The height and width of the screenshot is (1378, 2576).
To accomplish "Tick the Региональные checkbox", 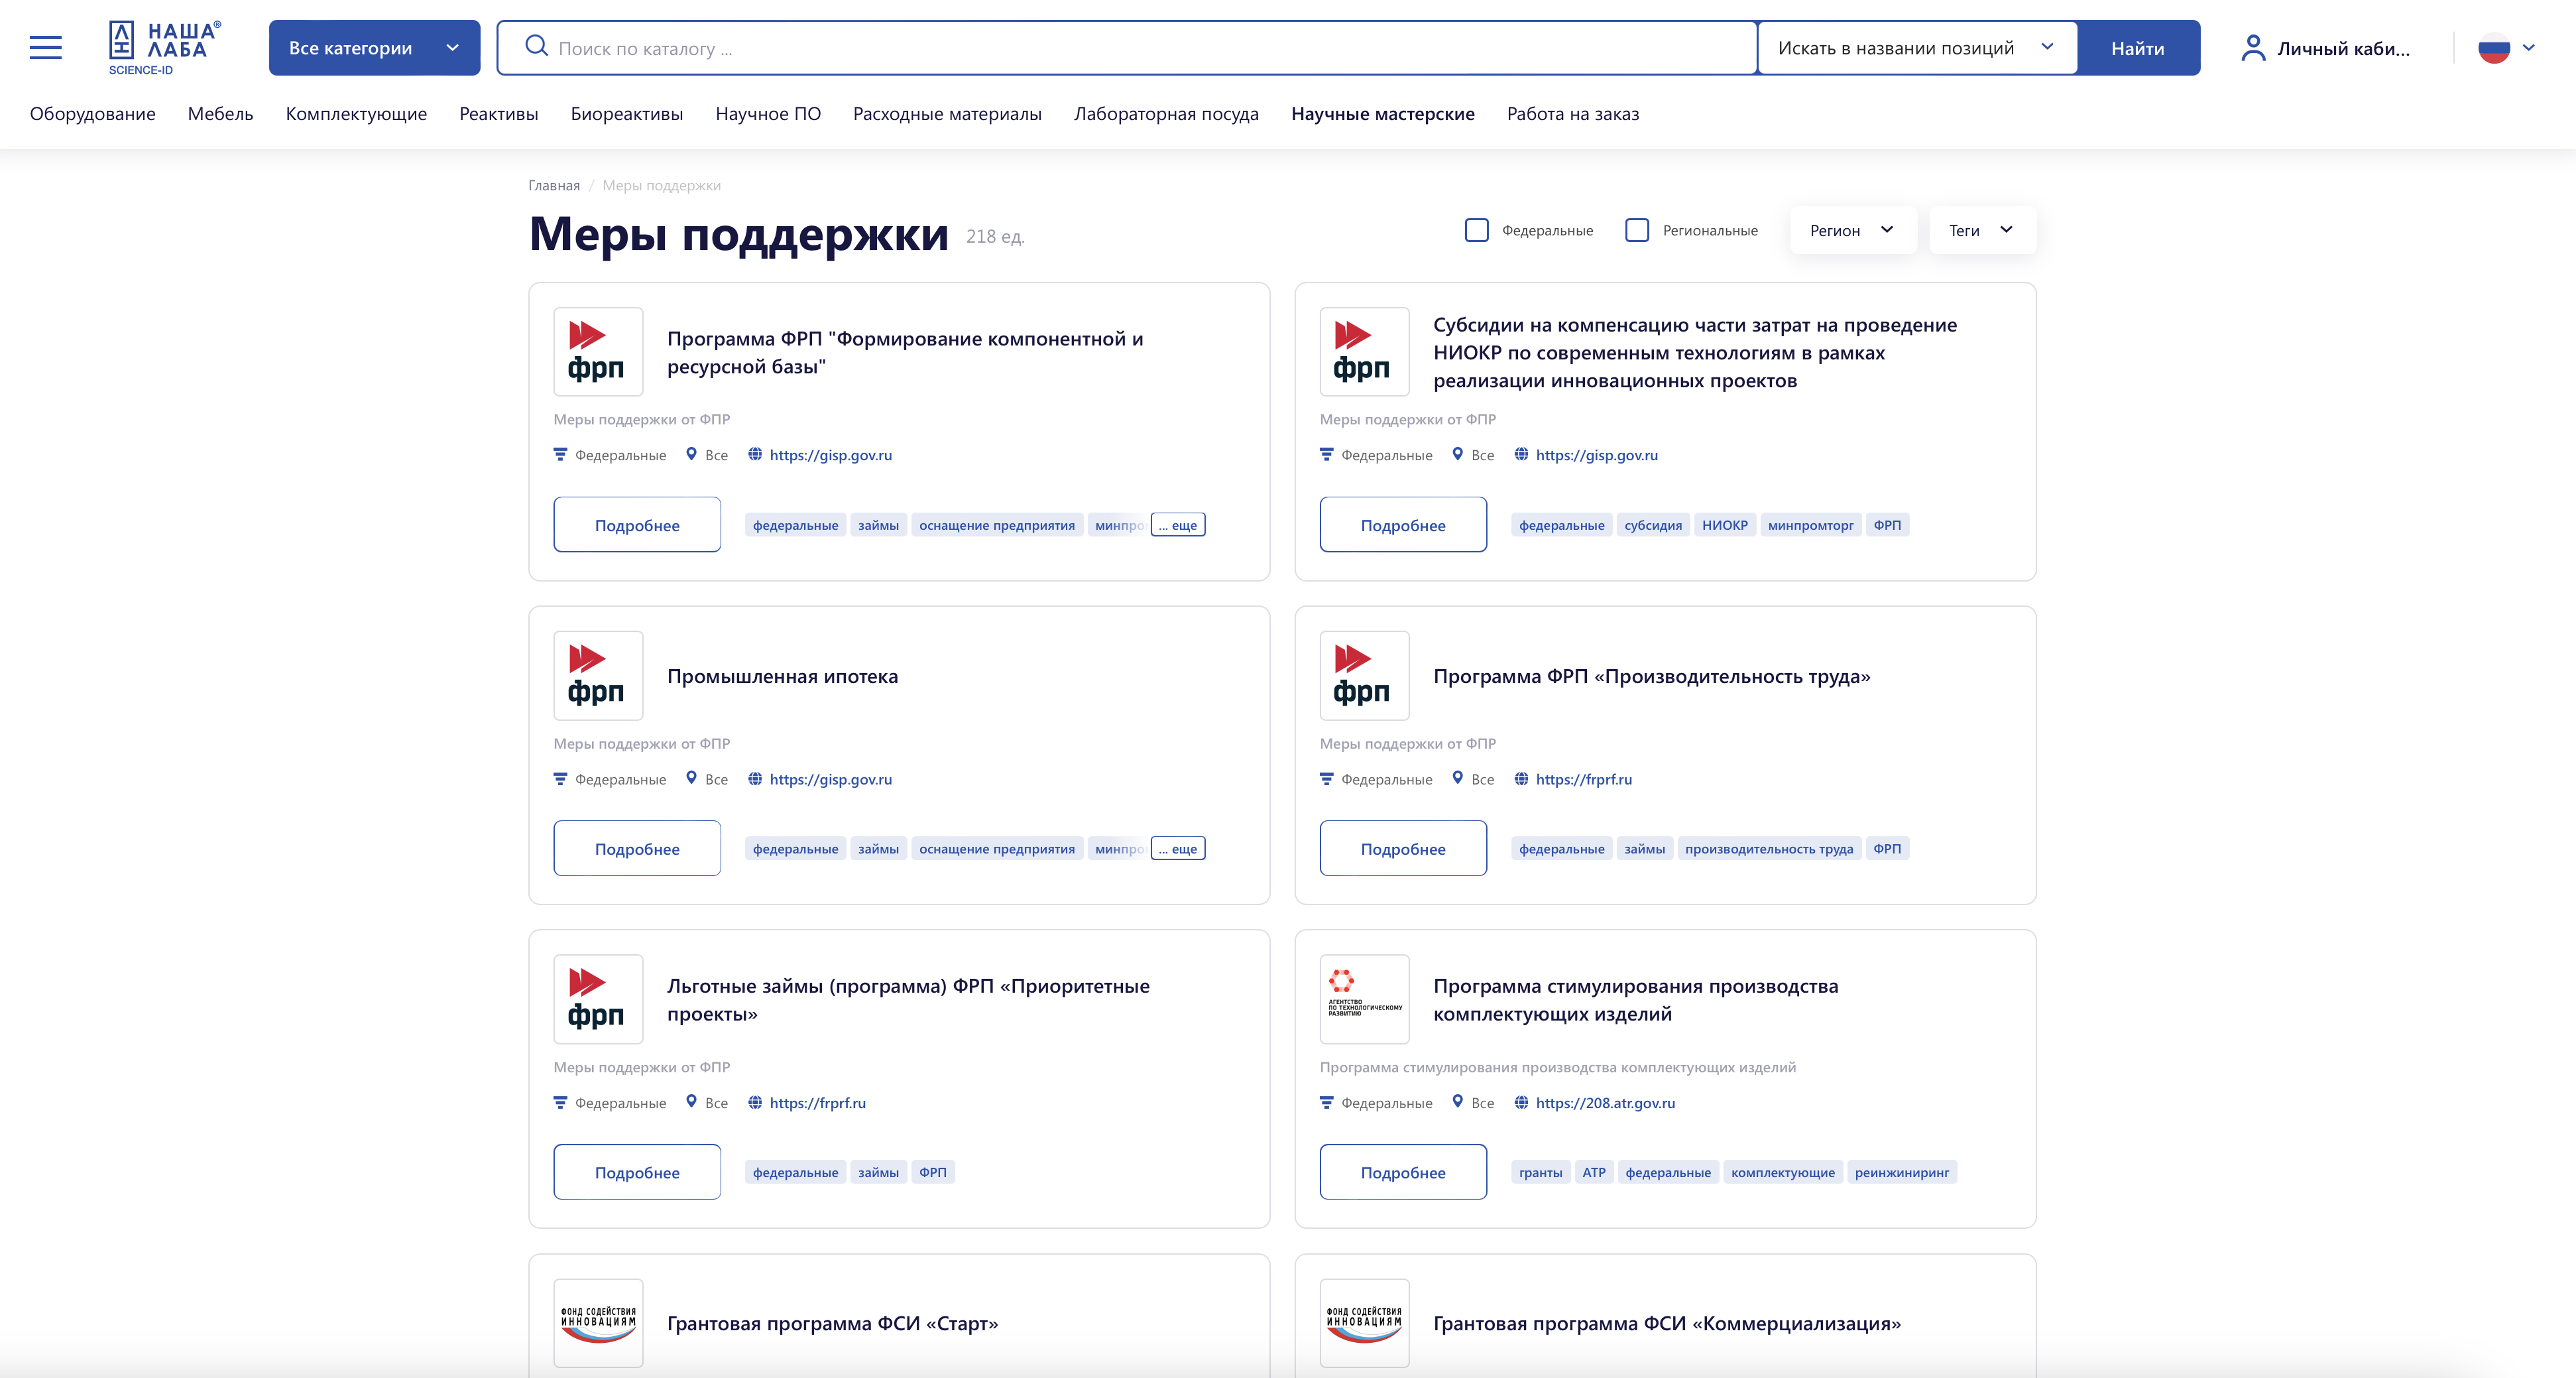I will [1637, 230].
